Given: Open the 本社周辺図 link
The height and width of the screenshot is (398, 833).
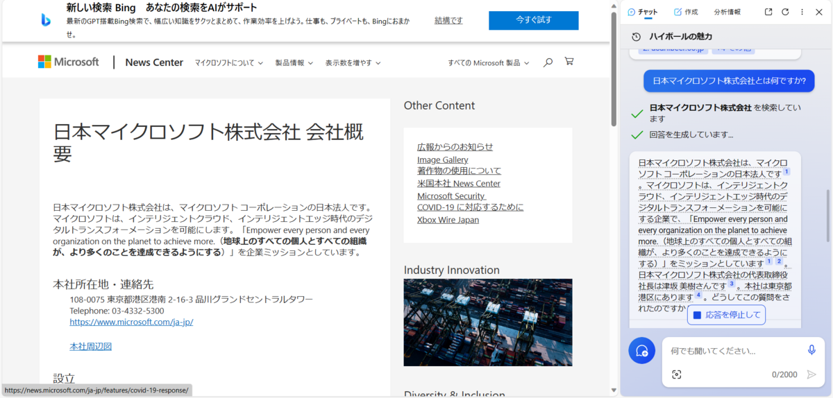Looking at the screenshot, I should click(90, 346).
